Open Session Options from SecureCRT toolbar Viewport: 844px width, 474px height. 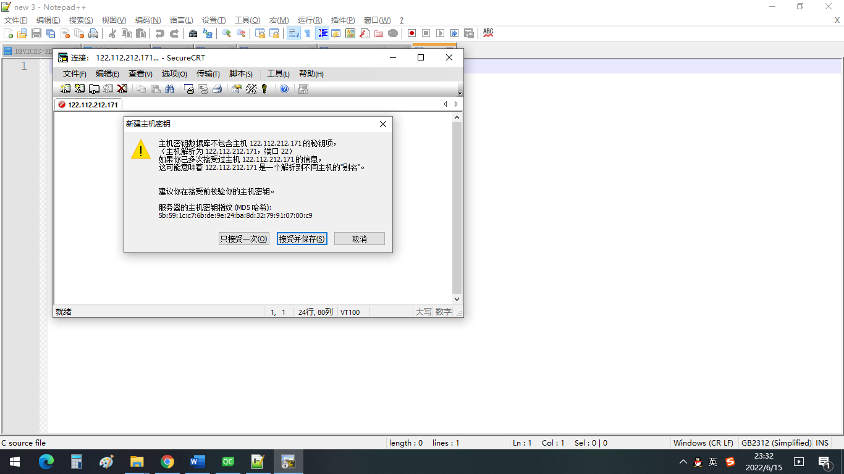(x=237, y=89)
